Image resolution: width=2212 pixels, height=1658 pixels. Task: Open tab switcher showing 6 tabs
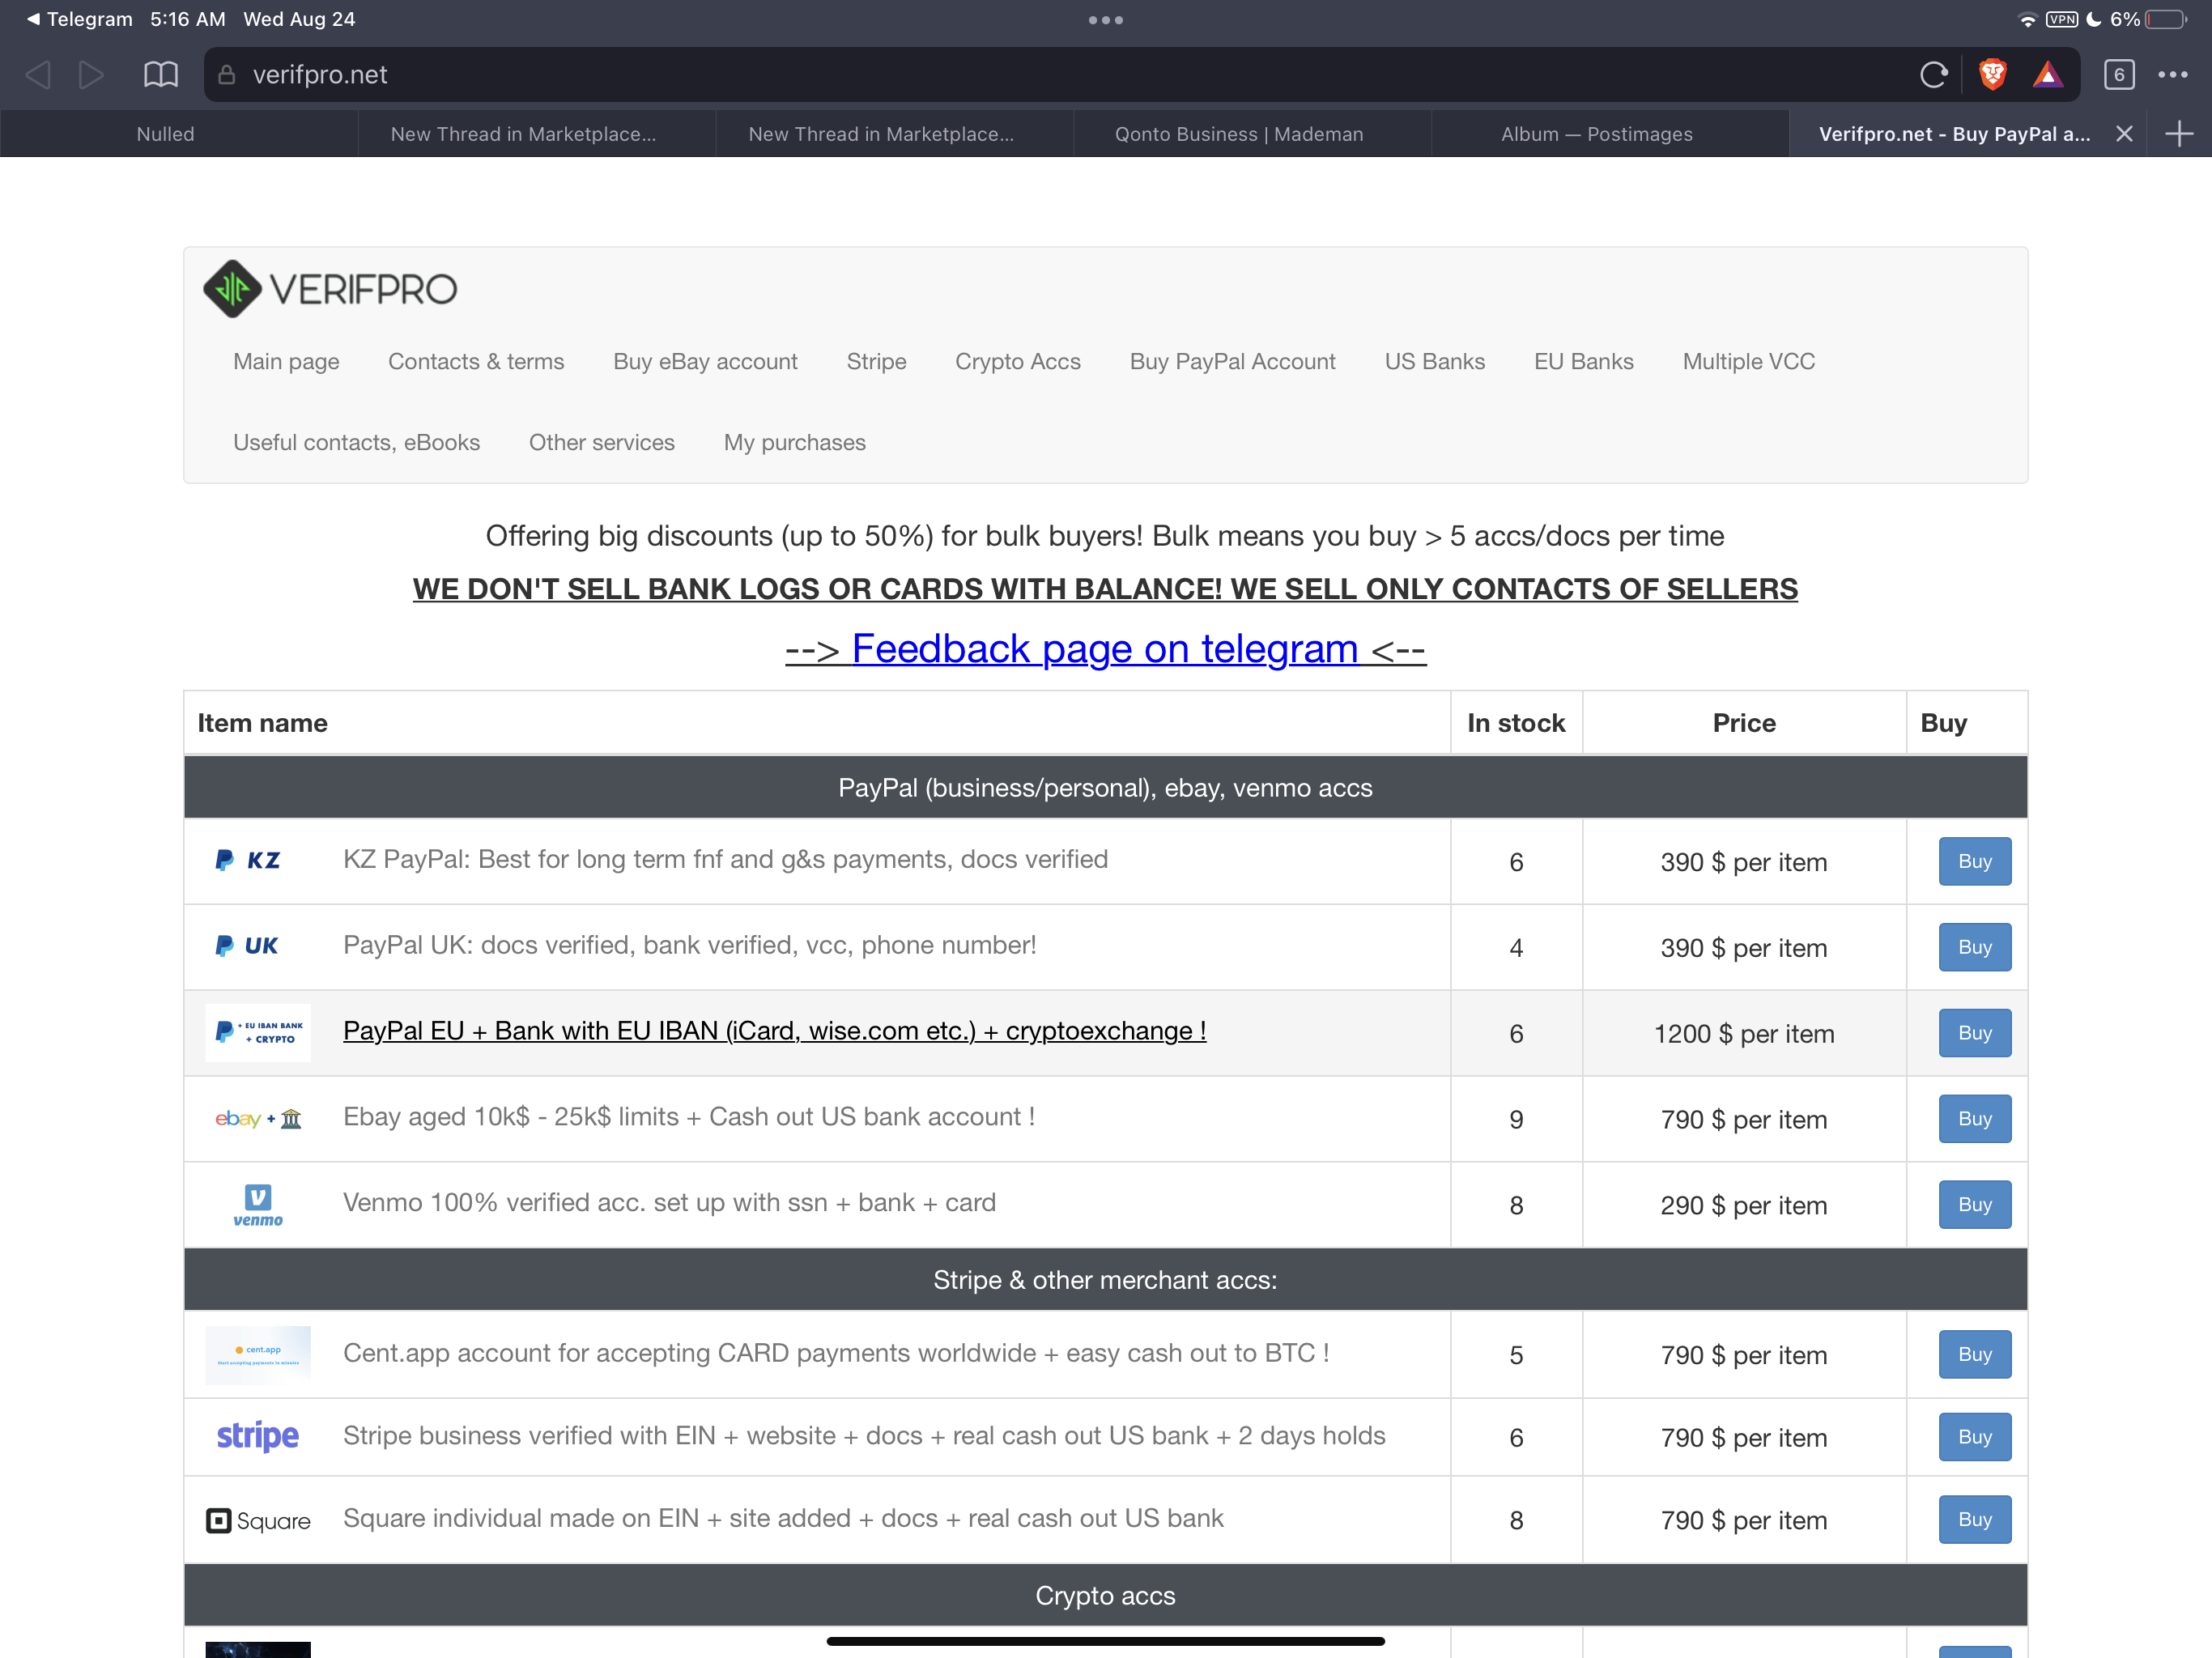pos(2118,75)
